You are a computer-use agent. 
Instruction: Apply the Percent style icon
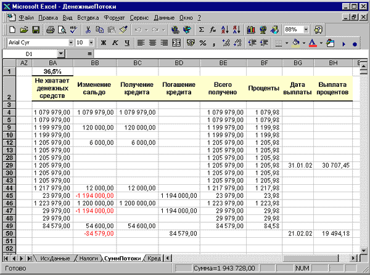pos(203,43)
